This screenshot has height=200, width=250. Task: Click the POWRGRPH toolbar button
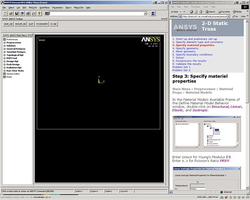pos(42,24)
